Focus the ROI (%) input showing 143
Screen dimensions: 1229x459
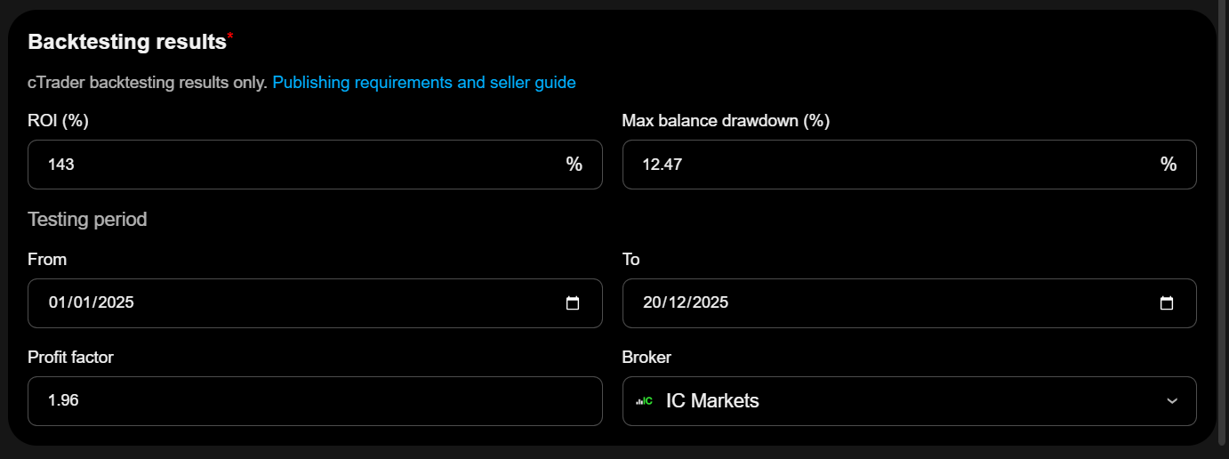click(x=293, y=165)
